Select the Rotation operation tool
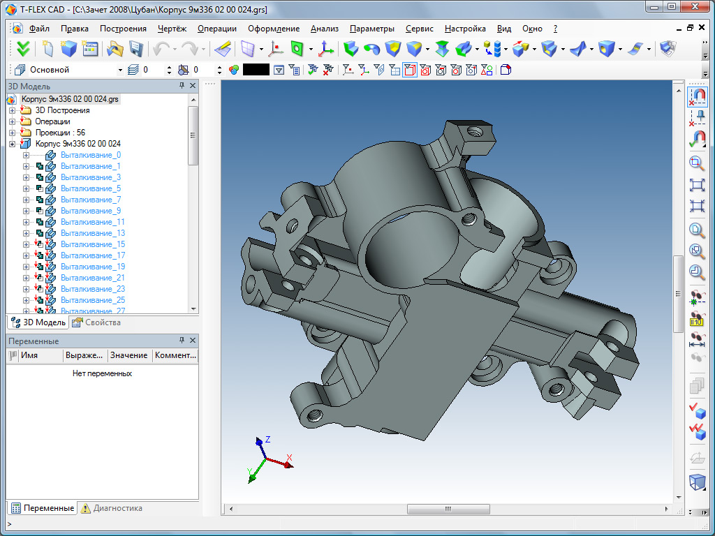The image size is (715, 536). pyautogui.click(x=371, y=48)
